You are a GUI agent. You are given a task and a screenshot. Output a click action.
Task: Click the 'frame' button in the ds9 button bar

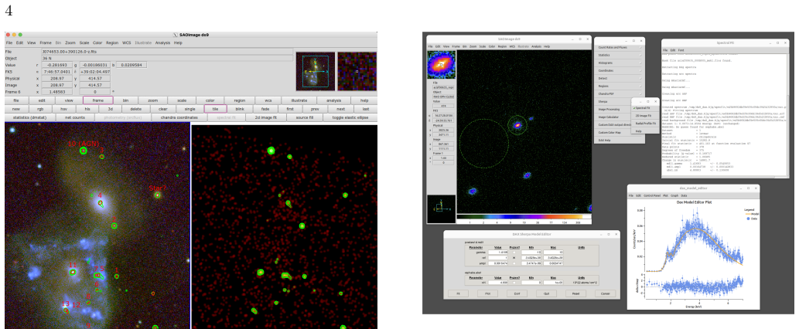click(97, 100)
